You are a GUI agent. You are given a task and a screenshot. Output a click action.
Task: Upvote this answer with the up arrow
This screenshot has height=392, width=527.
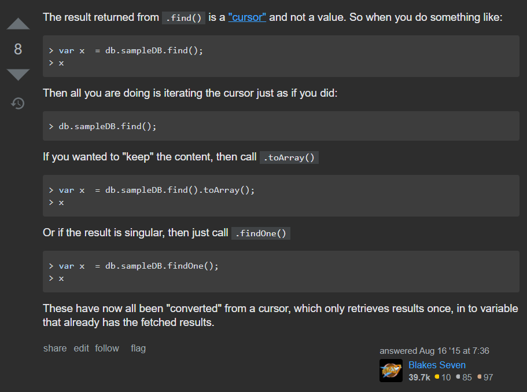(18, 24)
